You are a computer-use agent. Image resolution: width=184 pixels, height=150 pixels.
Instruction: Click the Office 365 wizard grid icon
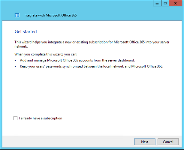(x=17, y=15)
